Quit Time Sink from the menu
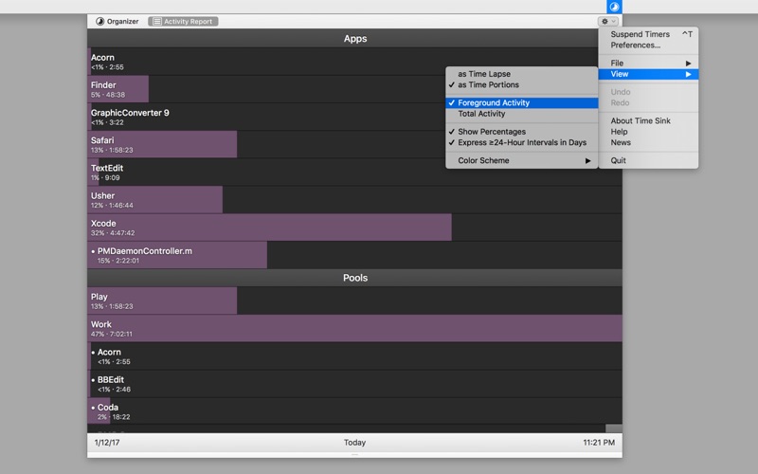 [x=648, y=160]
